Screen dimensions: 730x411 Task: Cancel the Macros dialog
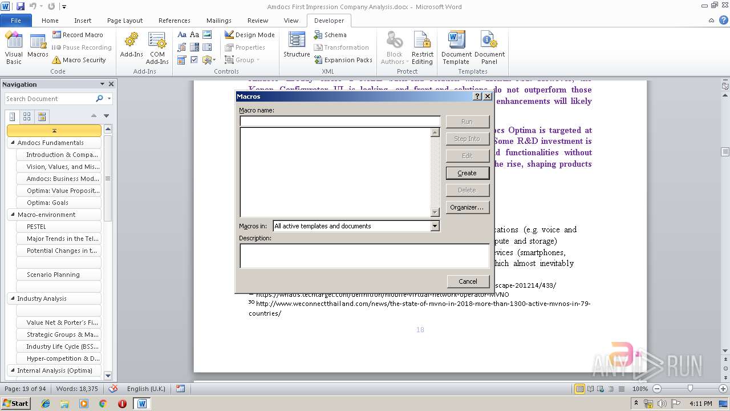468,281
